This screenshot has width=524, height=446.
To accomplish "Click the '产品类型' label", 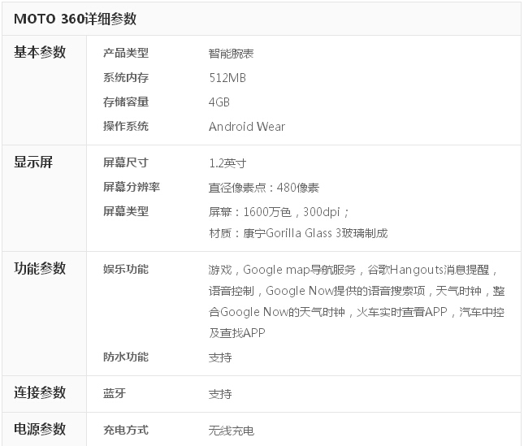I will [x=126, y=53].
